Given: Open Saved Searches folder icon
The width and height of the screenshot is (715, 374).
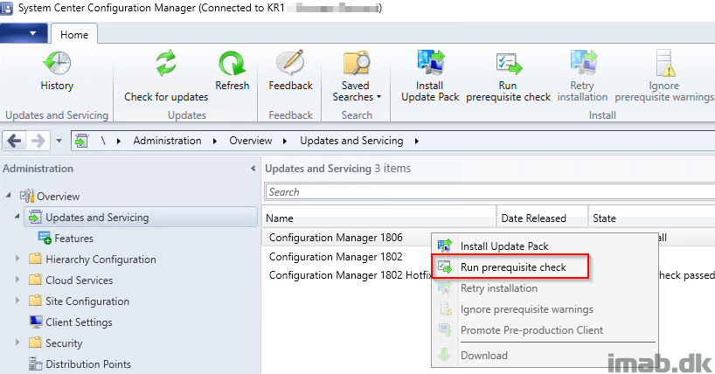Looking at the screenshot, I should pyautogui.click(x=356, y=63).
